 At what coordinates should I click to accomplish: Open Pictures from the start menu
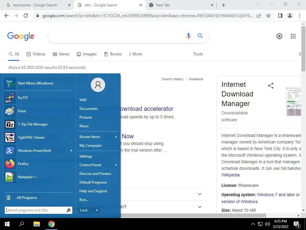(x=86, y=117)
